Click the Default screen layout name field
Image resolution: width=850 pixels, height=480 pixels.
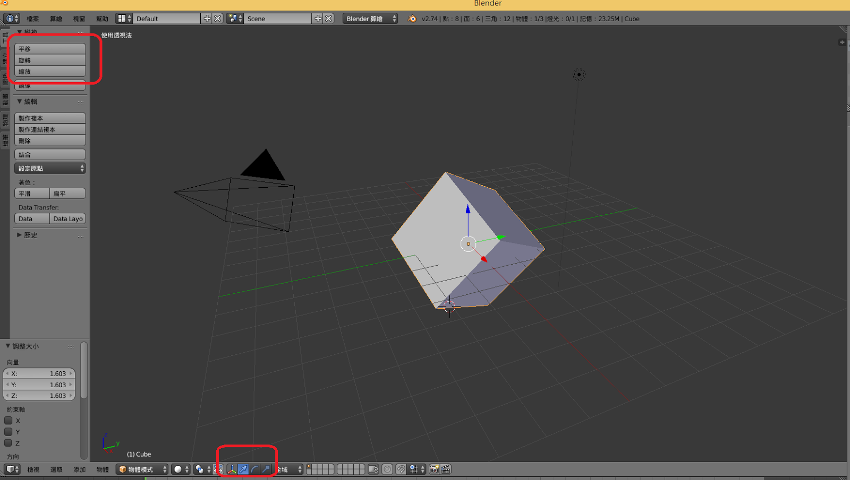[x=167, y=19]
